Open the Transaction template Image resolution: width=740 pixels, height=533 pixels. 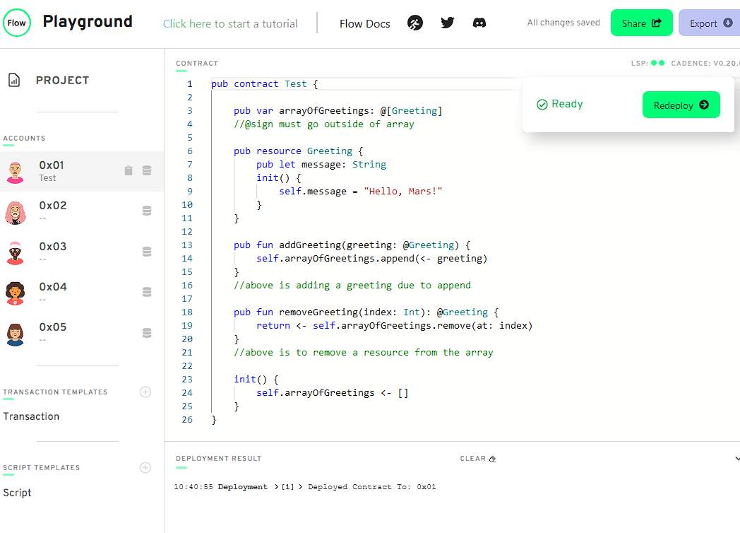(31, 416)
